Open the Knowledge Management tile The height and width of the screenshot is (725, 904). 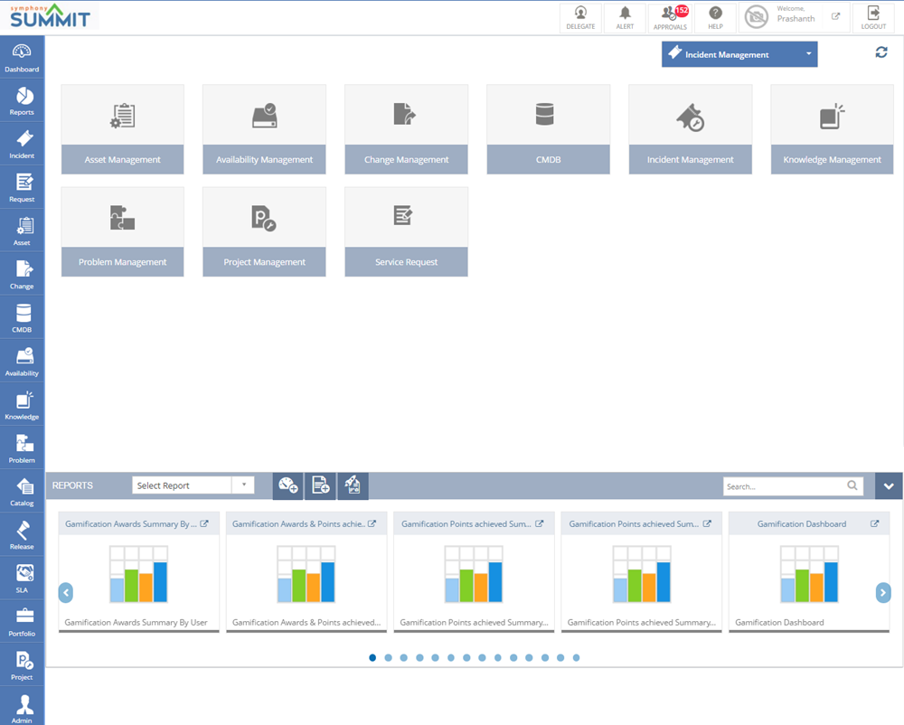(x=832, y=129)
